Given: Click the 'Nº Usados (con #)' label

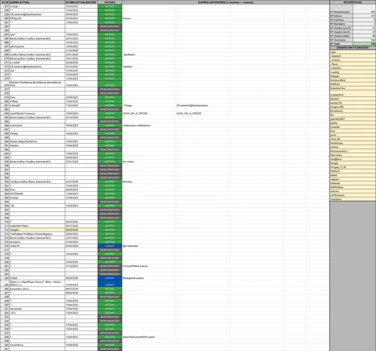Looking at the screenshot, I should click(x=342, y=28).
